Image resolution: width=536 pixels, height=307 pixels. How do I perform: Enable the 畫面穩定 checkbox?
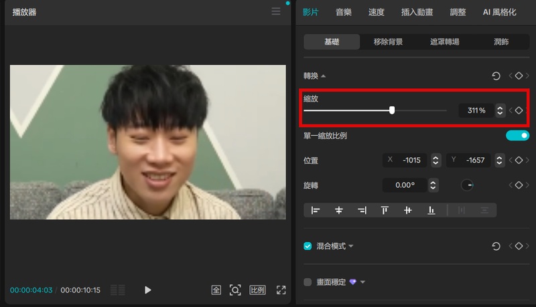[x=308, y=282]
